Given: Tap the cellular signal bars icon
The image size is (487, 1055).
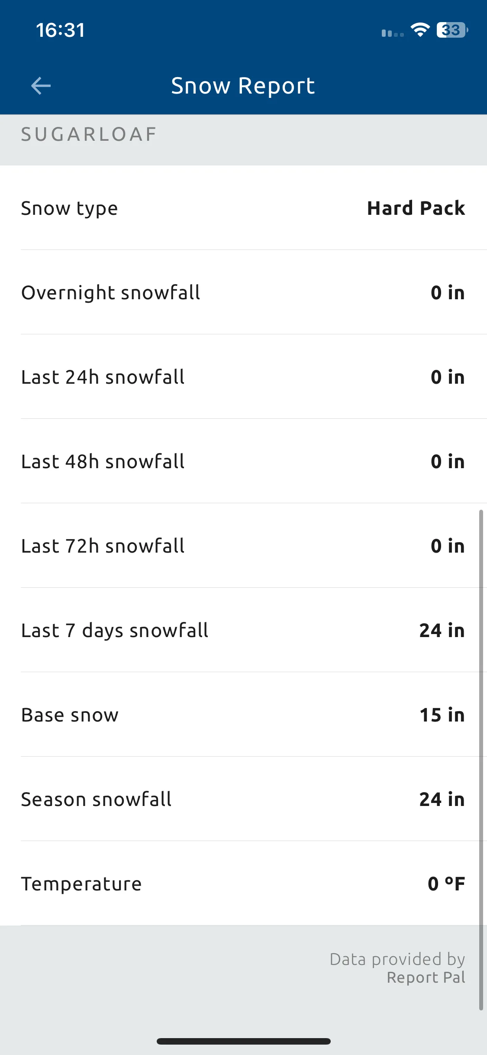Looking at the screenshot, I should 393,33.
